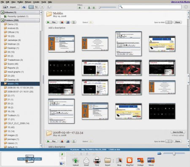Open the Shop icon
The width and height of the screenshot is (190, 167).
click(x=119, y=161)
